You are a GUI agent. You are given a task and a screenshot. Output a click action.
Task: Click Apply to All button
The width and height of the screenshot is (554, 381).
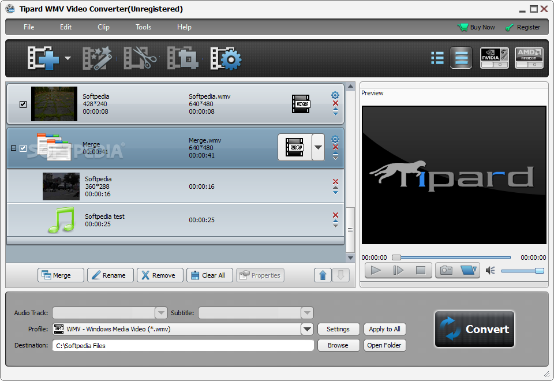tap(385, 329)
